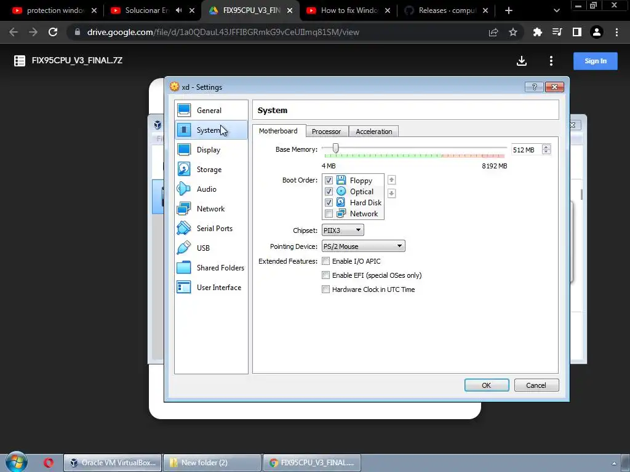Enable EFI special OSes checkbox
Image resolution: width=630 pixels, height=472 pixels.
pos(326,275)
